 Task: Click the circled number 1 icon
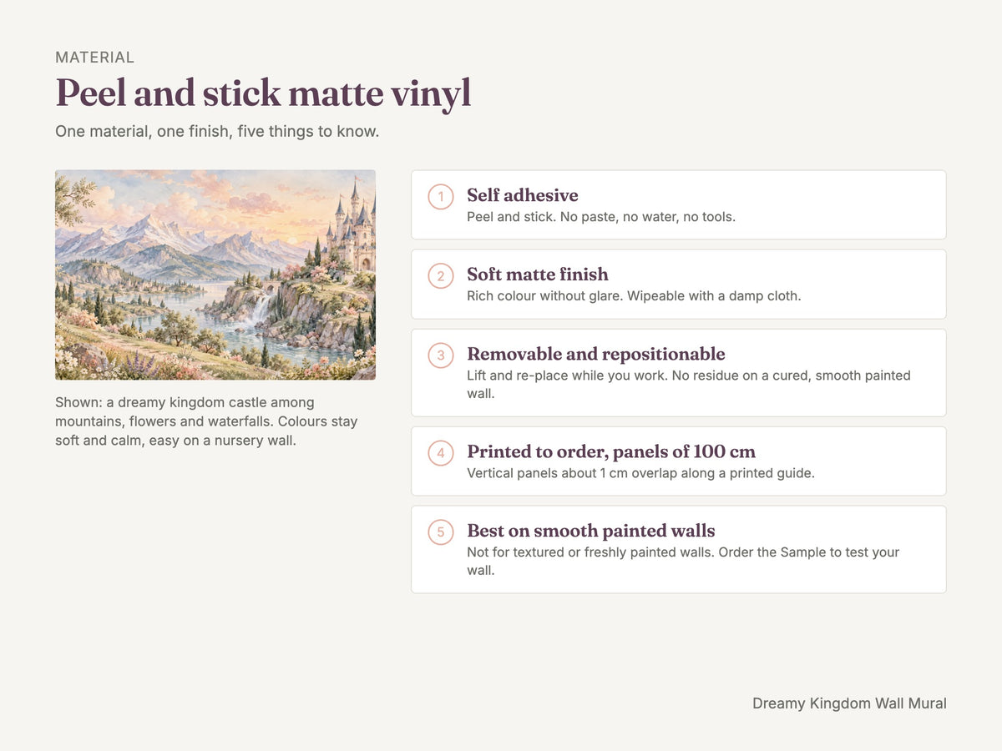[x=441, y=197]
